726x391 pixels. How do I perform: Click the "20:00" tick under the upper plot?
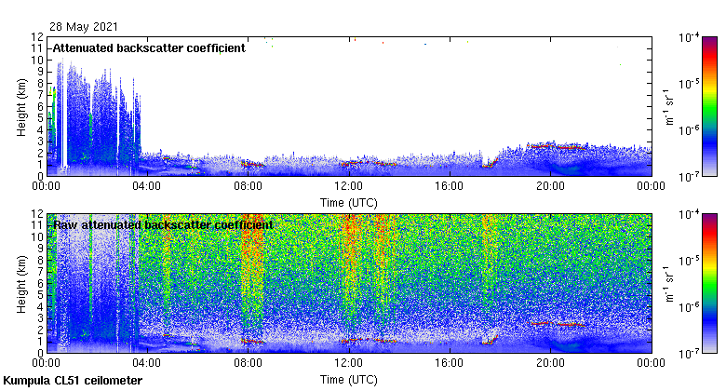pyautogui.click(x=550, y=186)
